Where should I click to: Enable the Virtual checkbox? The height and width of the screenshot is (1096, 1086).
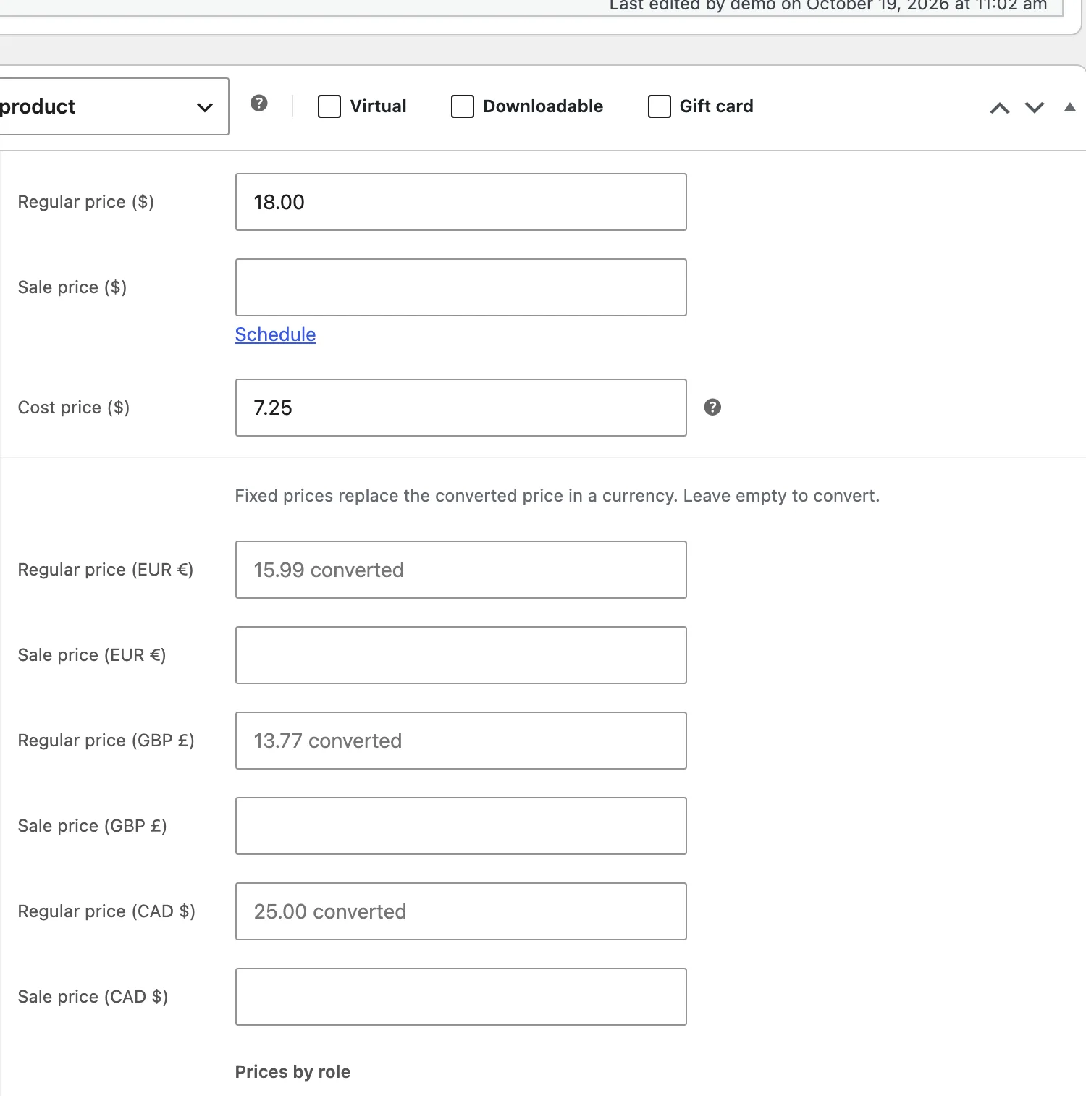(329, 106)
